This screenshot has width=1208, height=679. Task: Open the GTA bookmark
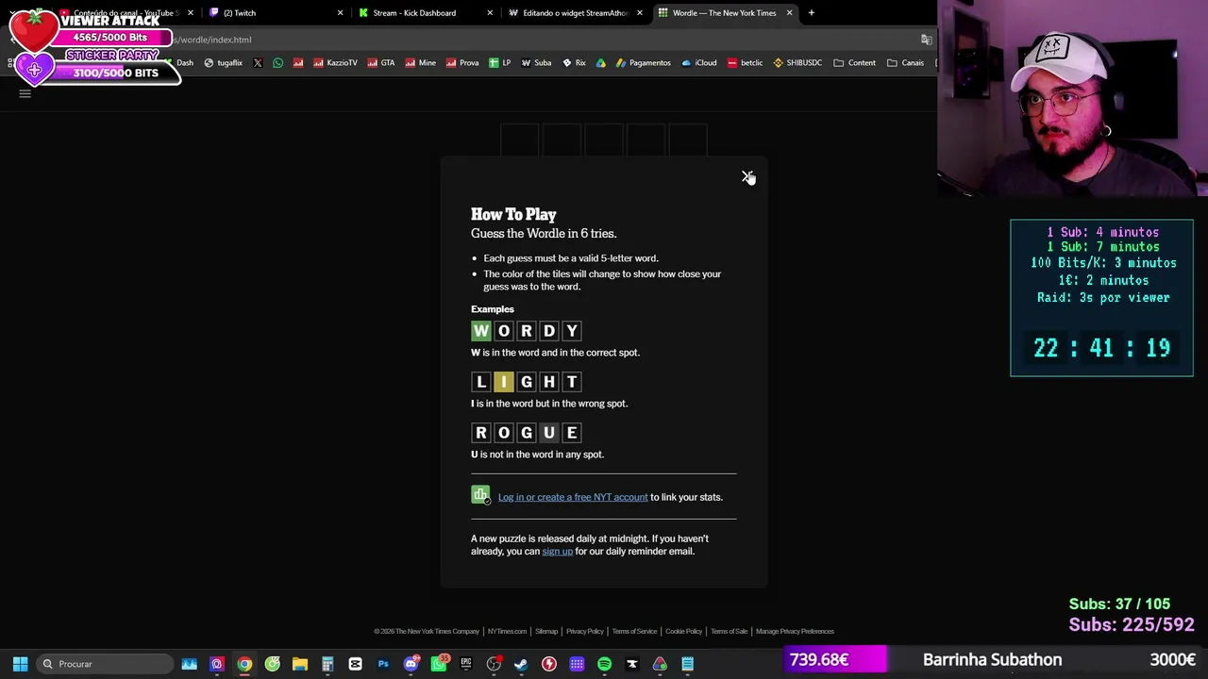pyautogui.click(x=380, y=63)
